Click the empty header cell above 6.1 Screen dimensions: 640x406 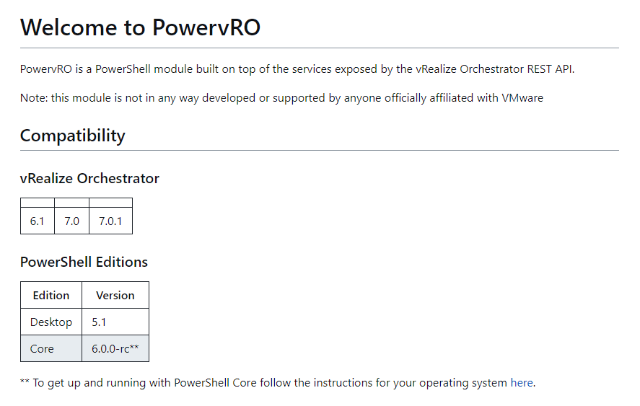point(38,203)
